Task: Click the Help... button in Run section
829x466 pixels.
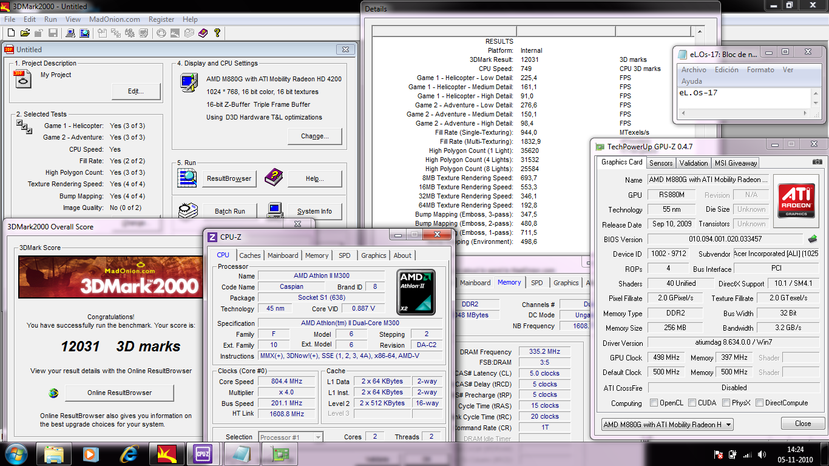Action: coord(314,178)
